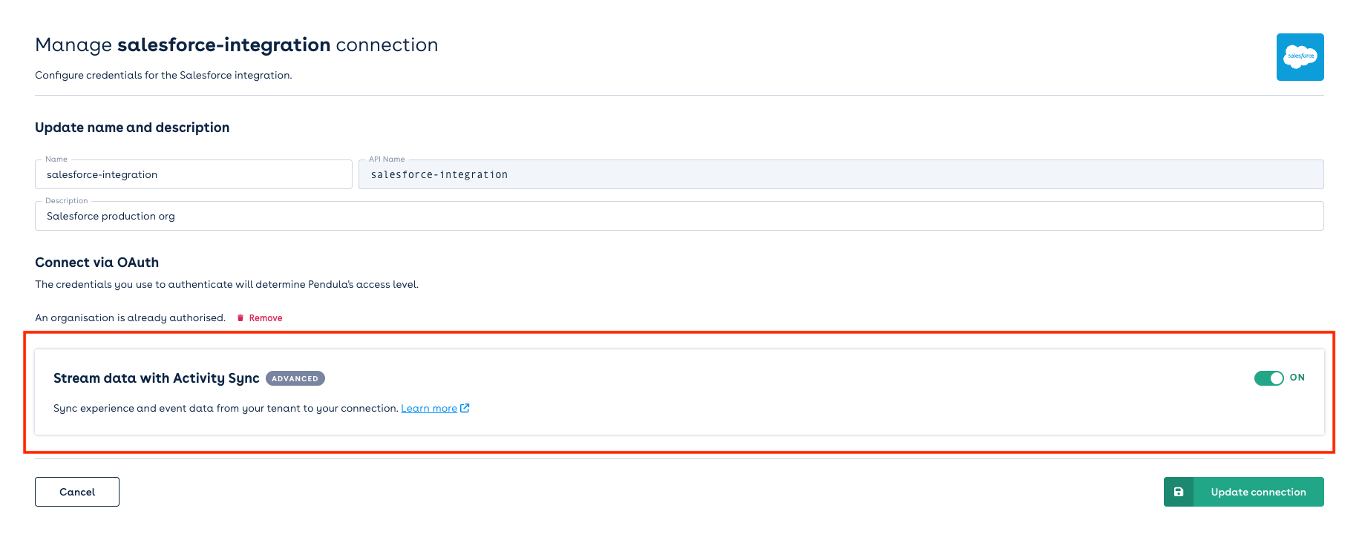This screenshot has width=1362, height=540.
Task: Open the Learn more link
Action: click(429, 409)
